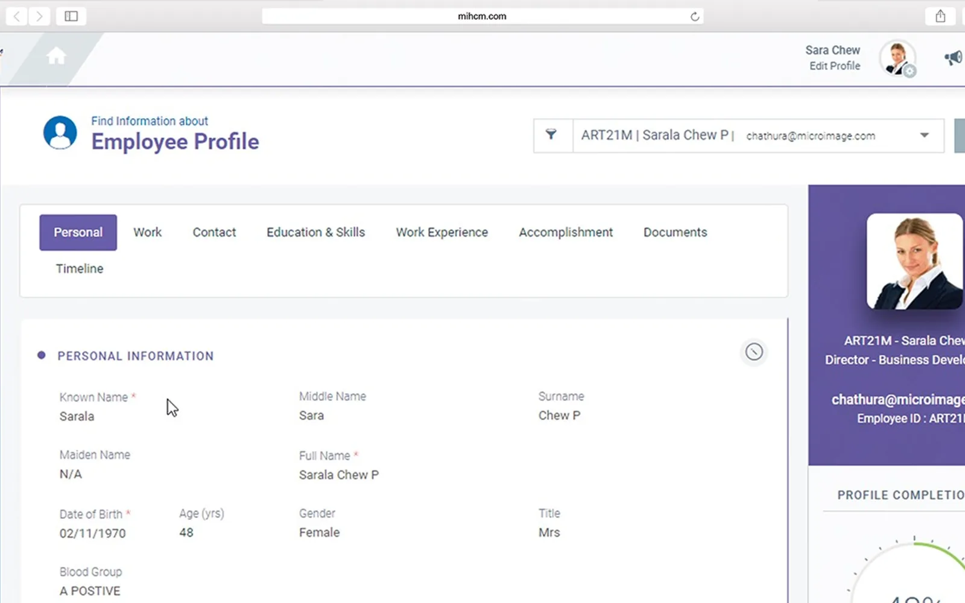Expand the employee selector dropdown arrow
Image resolution: width=965 pixels, height=603 pixels.
925,135
